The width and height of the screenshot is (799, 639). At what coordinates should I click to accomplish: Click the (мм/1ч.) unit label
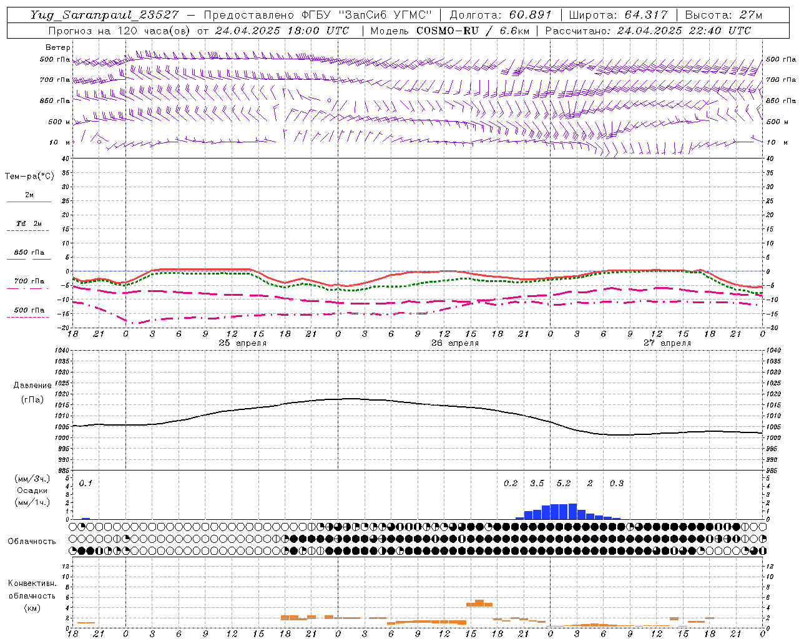point(32,502)
